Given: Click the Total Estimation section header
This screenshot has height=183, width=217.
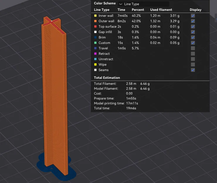Looking at the screenshot, I should pyautogui.click(x=107, y=78).
